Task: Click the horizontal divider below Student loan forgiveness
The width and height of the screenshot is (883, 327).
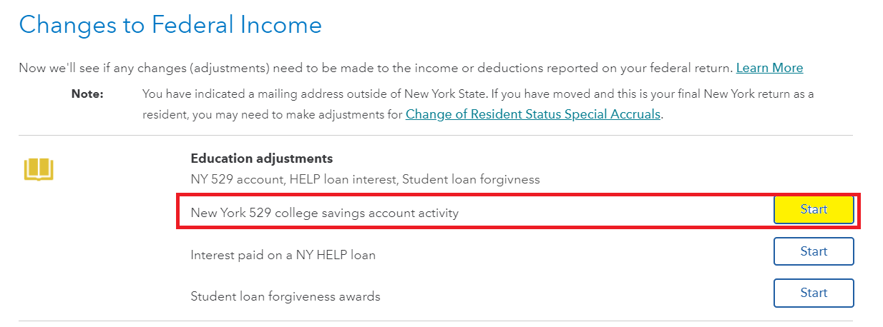Action: click(435, 321)
